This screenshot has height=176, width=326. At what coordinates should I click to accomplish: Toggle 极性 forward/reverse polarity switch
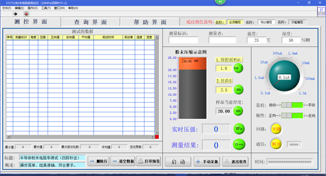(292, 115)
